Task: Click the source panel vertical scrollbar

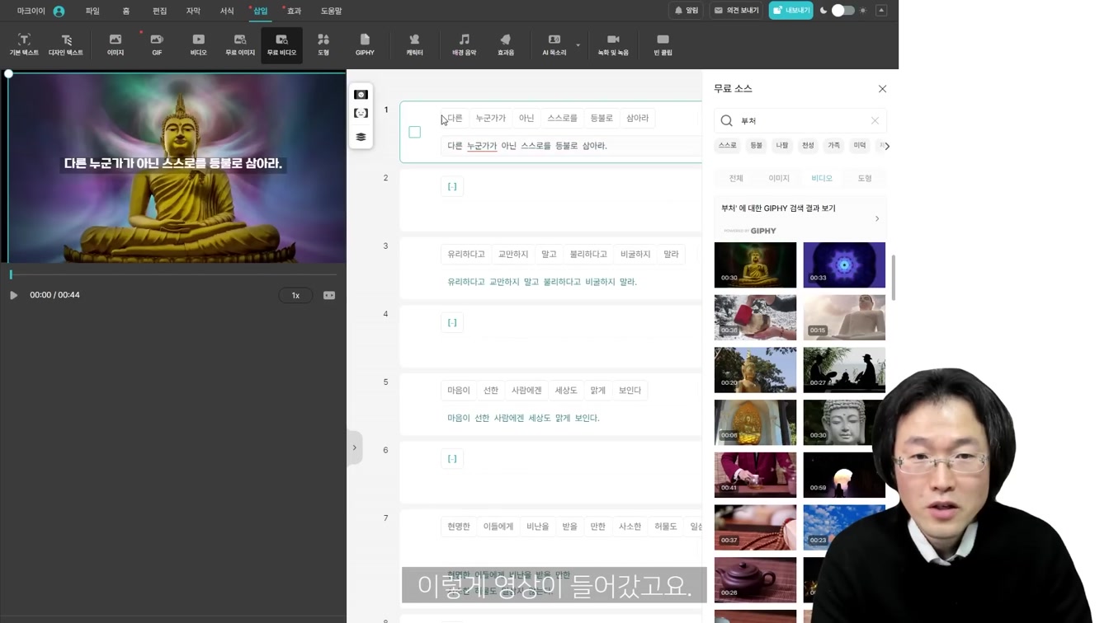Action: pyautogui.click(x=893, y=278)
